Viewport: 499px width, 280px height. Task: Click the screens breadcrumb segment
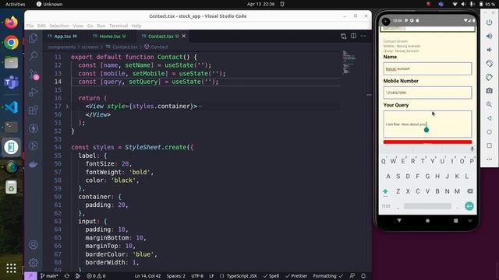(90, 47)
